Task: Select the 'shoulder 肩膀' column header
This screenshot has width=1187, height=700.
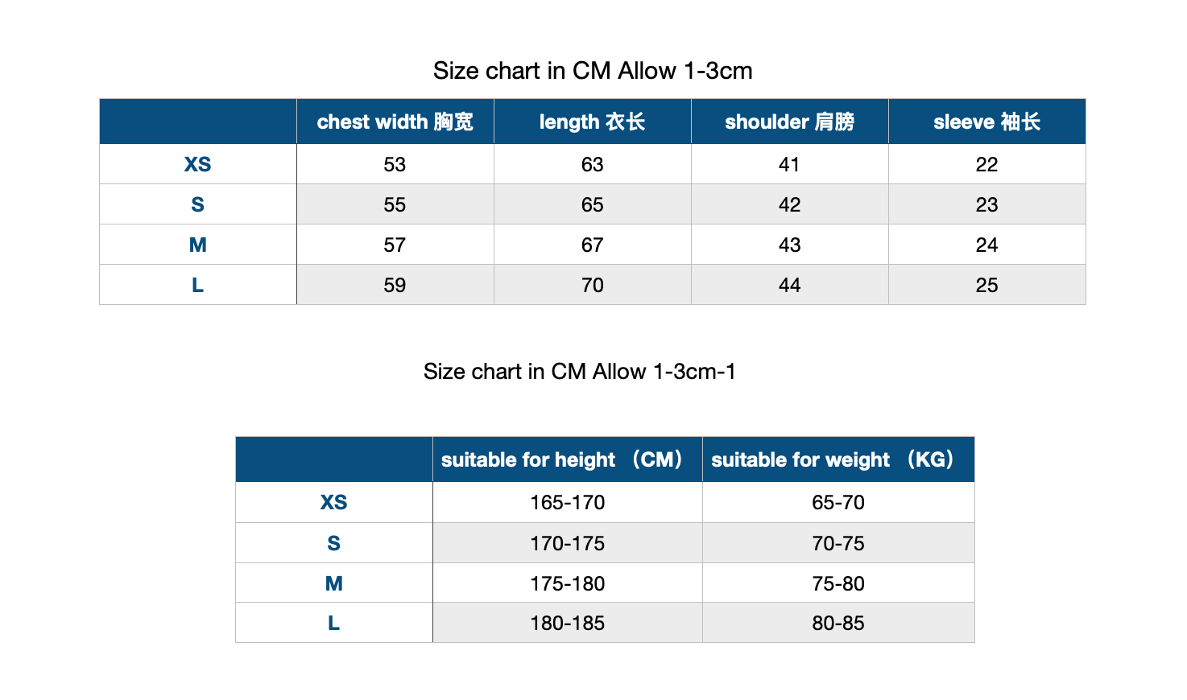Action: pos(789,121)
